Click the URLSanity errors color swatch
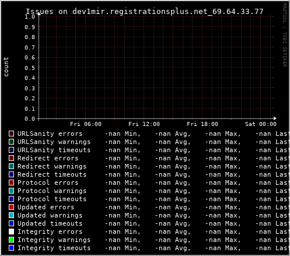290x256 pixels. pyautogui.click(x=11, y=134)
